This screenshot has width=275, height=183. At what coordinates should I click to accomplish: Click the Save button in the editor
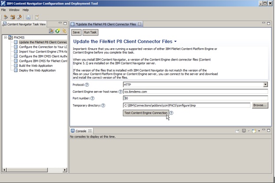pyautogui.click(x=76, y=32)
